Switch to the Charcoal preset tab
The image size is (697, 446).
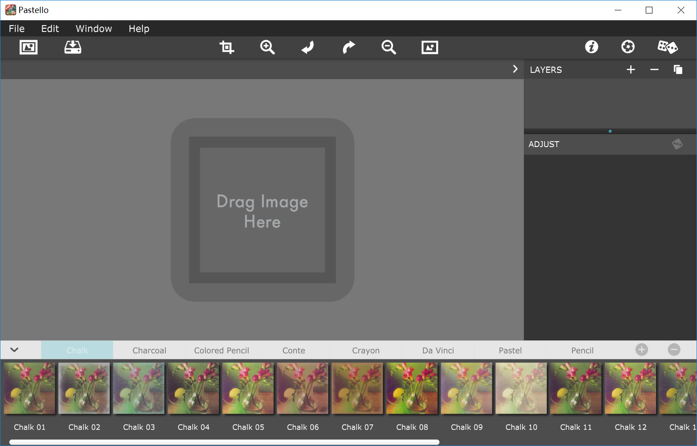(x=149, y=350)
